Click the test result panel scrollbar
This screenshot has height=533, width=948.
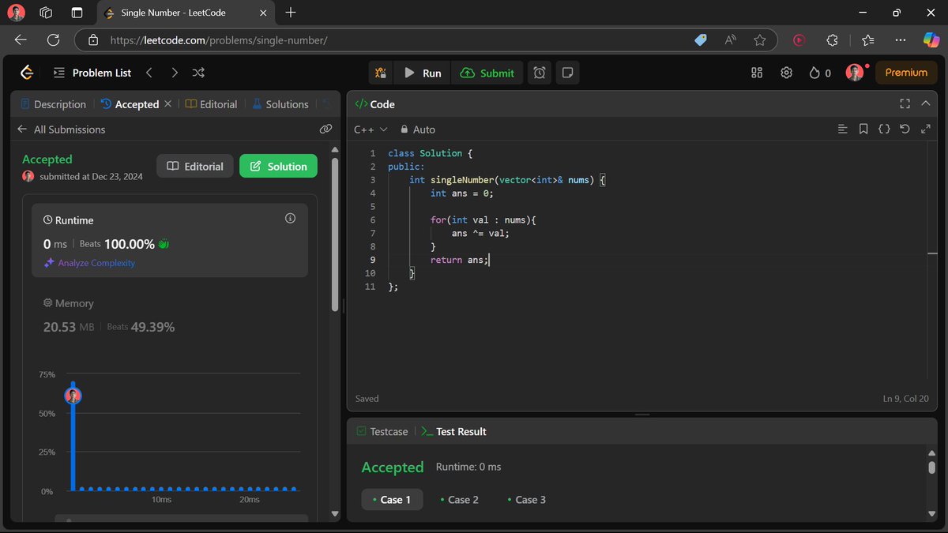click(932, 467)
